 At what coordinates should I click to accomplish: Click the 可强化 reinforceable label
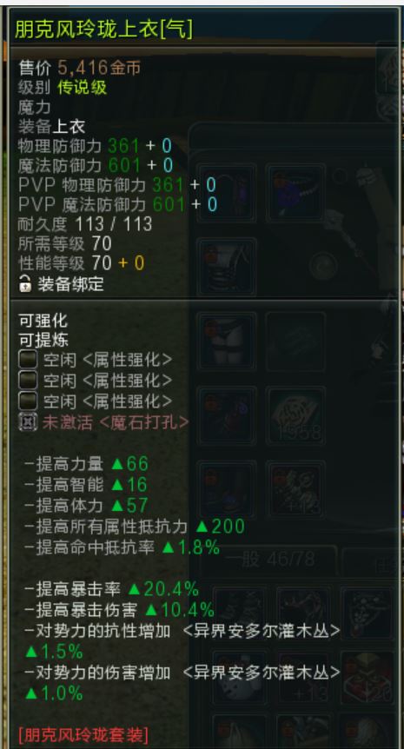43,320
